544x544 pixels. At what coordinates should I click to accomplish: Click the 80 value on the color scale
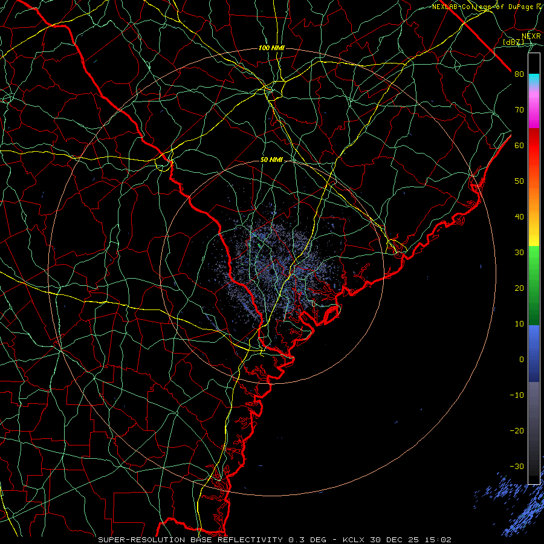[x=519, y=74]
